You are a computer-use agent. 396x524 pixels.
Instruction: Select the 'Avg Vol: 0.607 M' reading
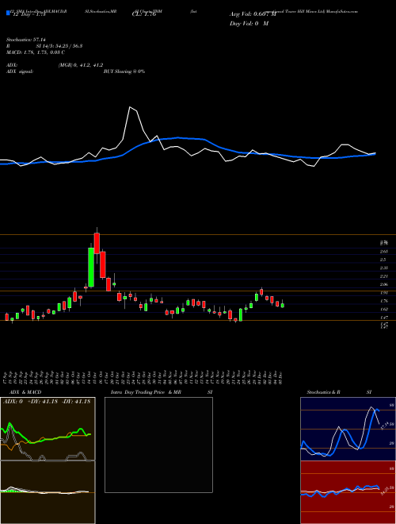[x=253, y=14]
